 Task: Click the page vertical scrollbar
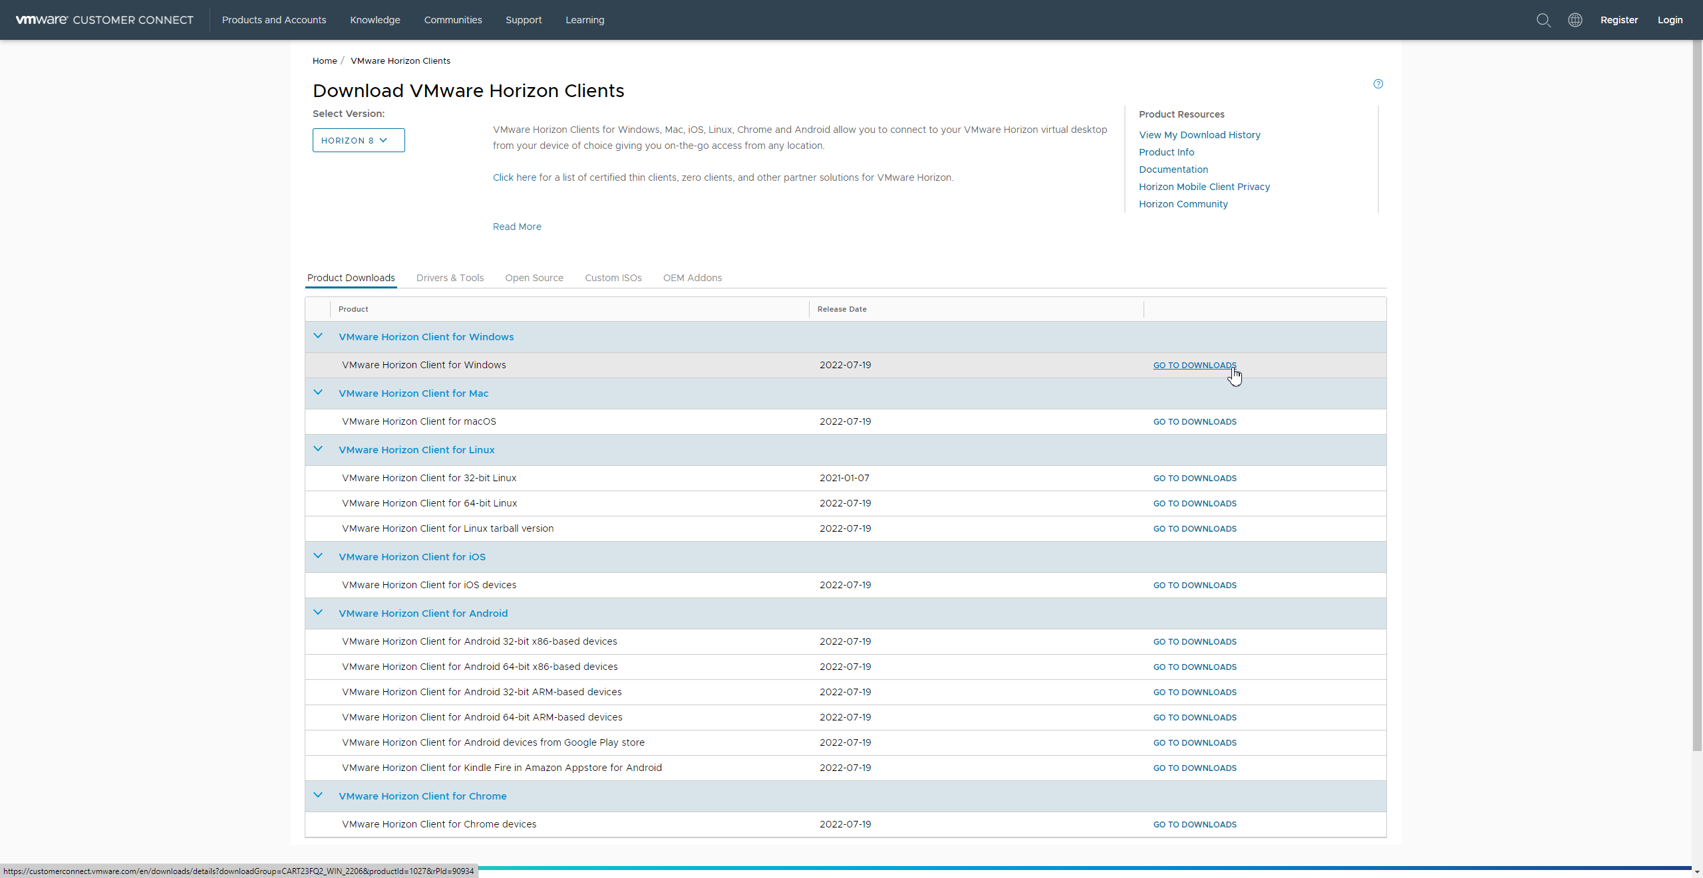(x=1697, y=399)
